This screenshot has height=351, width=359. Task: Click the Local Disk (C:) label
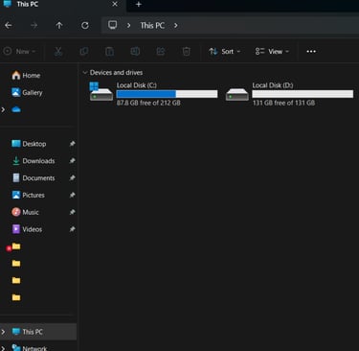click(x=137, y=85)
